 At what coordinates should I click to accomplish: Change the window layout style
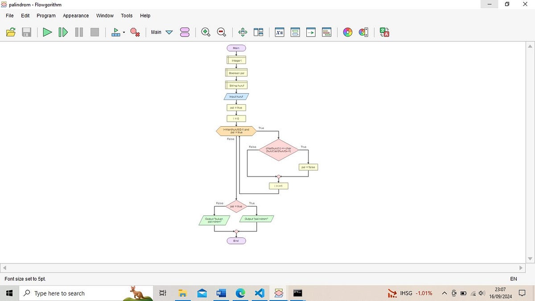(259, 32)
